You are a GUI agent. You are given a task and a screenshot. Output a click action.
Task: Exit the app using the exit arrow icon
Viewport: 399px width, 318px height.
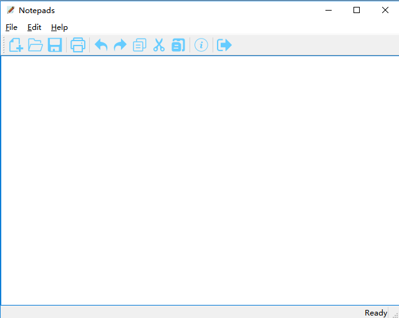tap(224, 45)
